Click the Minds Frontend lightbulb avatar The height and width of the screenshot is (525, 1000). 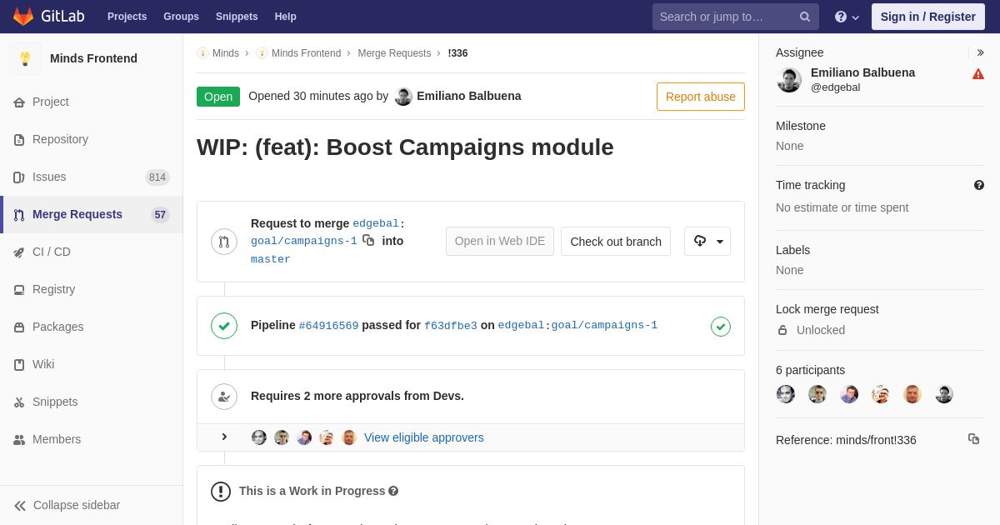tap(25, 58)
